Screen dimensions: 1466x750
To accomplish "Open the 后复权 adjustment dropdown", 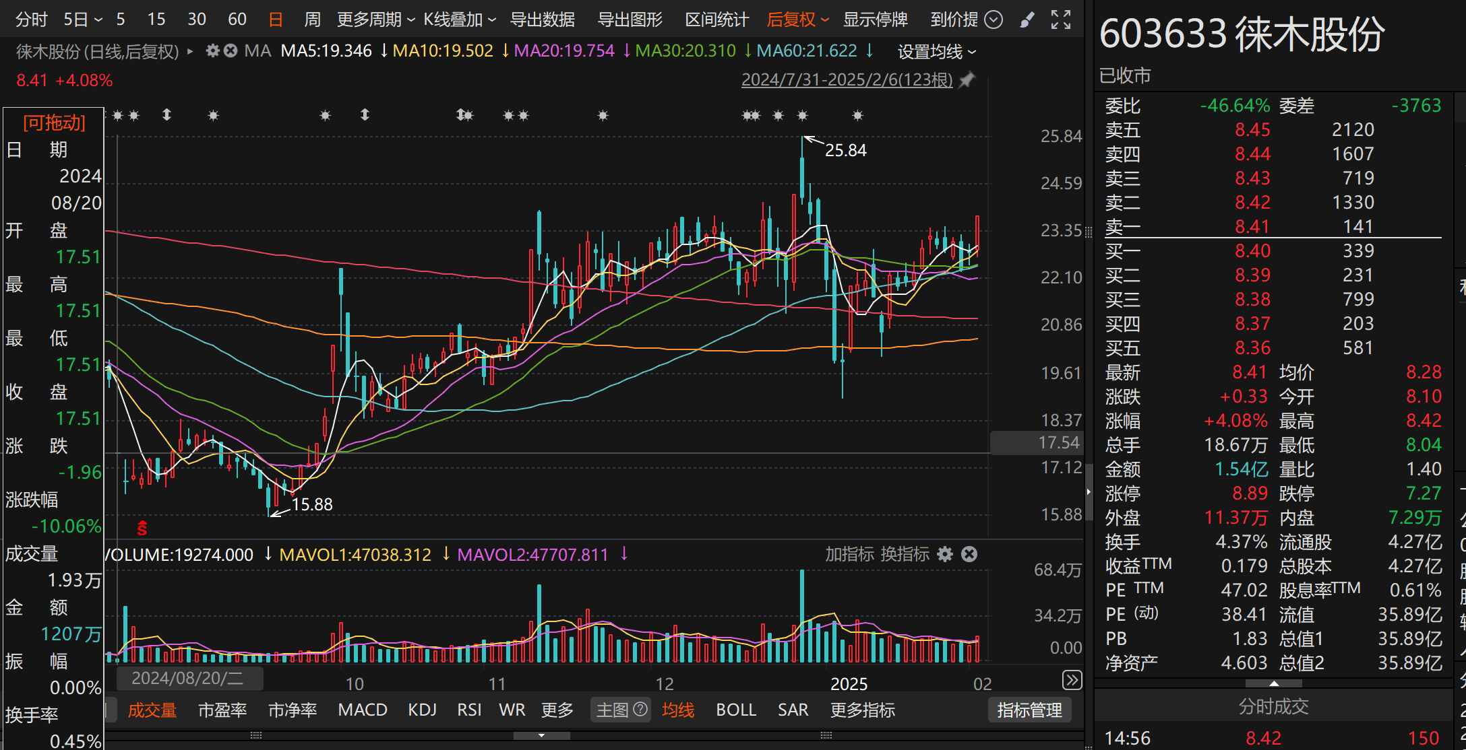I will (x=797, y=20).
